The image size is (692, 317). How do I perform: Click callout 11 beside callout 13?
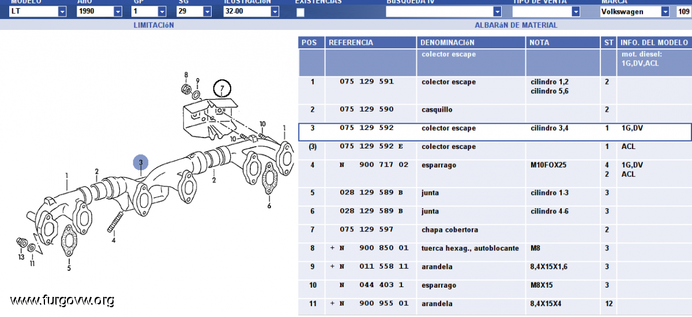point(32,263)
